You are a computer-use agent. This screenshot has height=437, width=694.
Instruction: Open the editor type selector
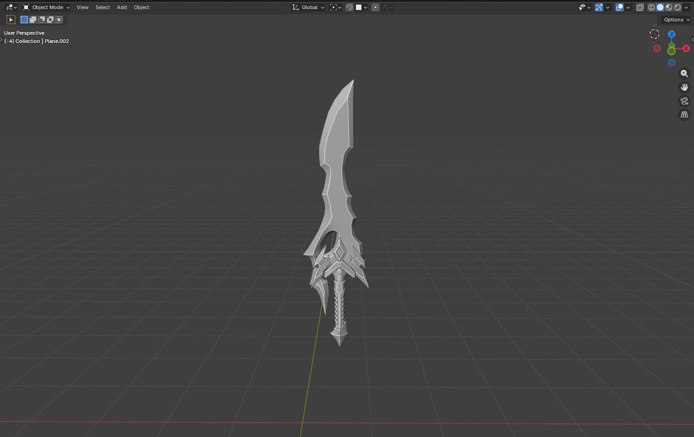point(11,8)
